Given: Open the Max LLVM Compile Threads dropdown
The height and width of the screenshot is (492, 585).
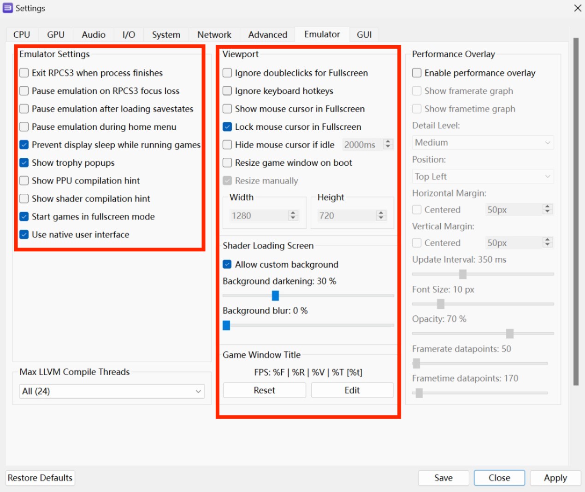Looking at the screenshot, I should (x=112, y=391).
